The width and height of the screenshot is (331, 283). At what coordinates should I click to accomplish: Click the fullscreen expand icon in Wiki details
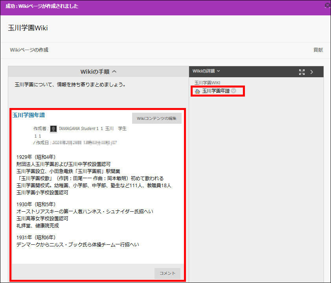click(x=302, y=72)
